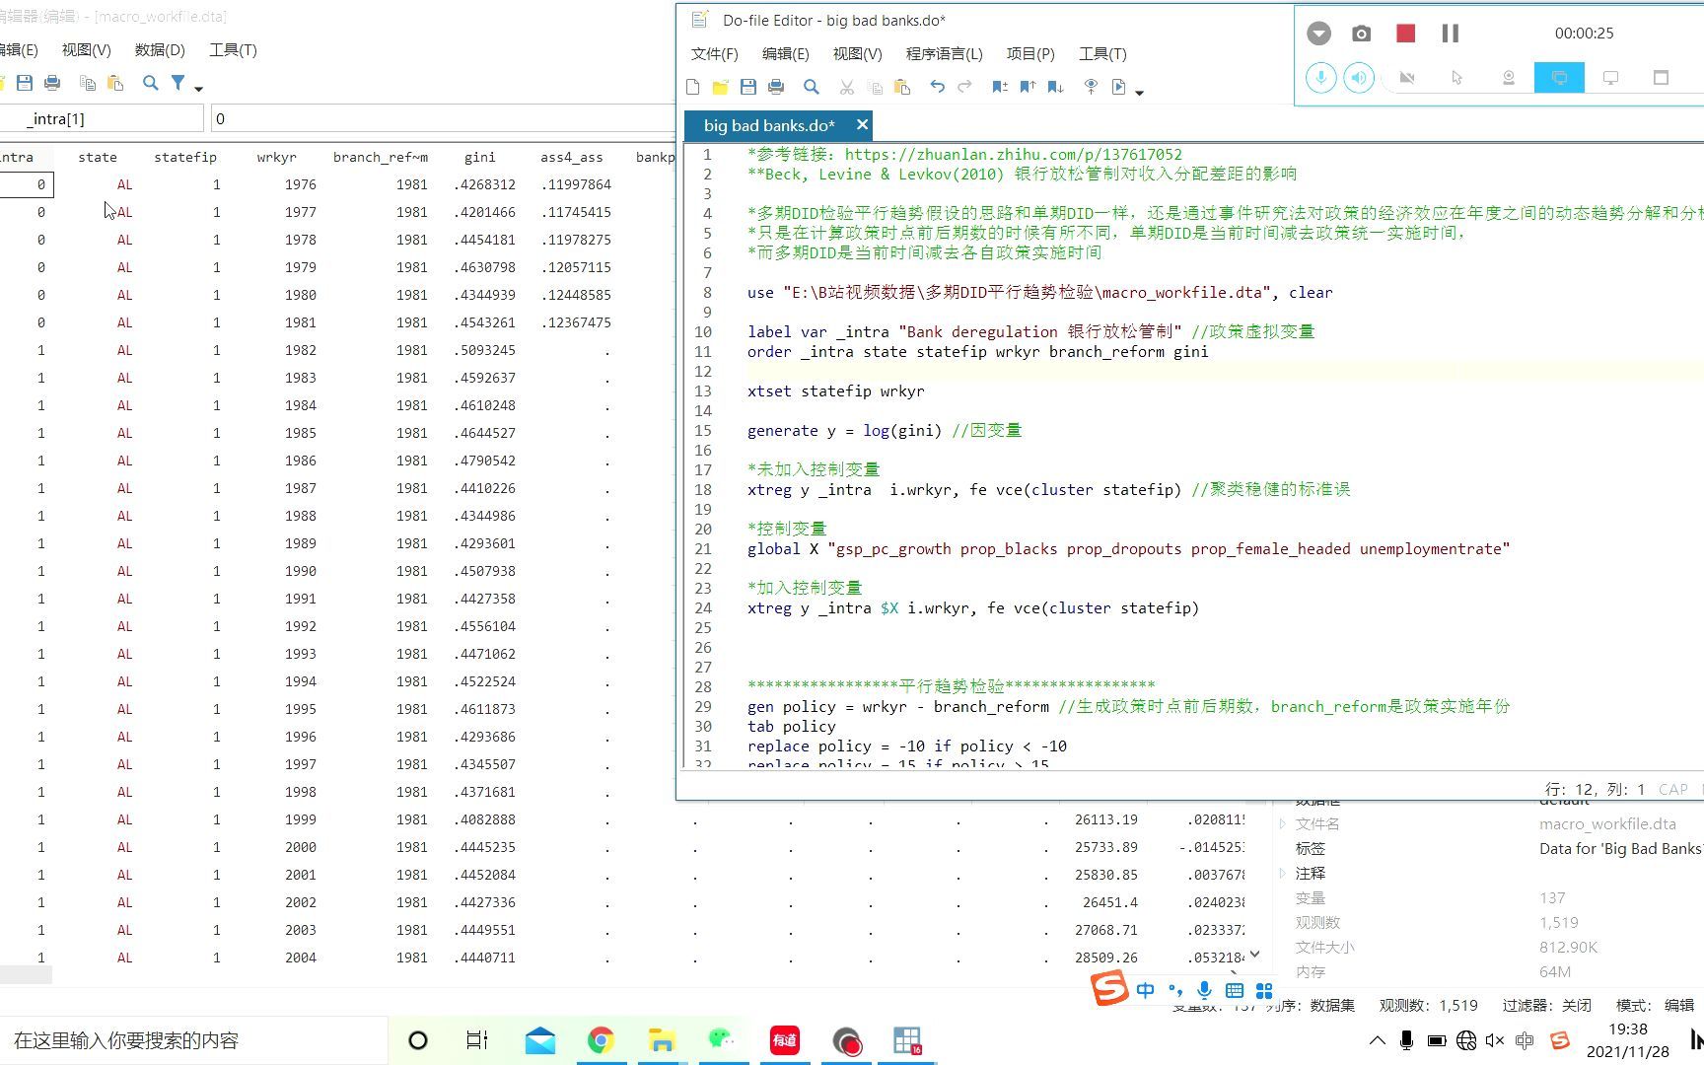1704x1065 pixels.
Task: Stop the screen recording
Action: (x=1406, y=34)
